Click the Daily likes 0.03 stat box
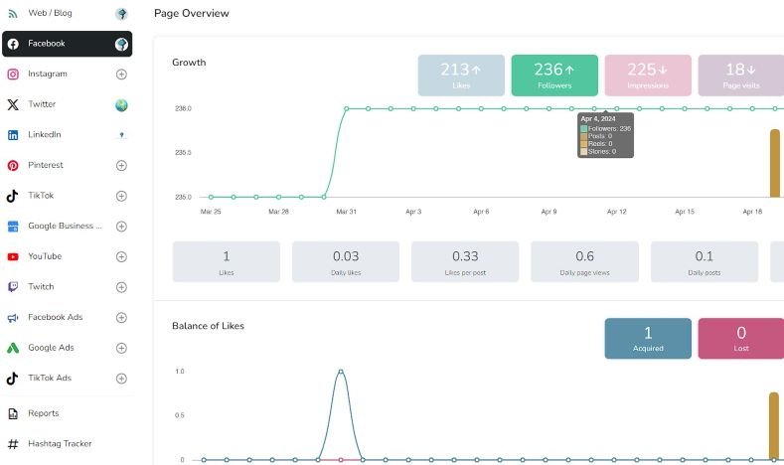Viewport: 784px width, 465px height. (346, 262)
